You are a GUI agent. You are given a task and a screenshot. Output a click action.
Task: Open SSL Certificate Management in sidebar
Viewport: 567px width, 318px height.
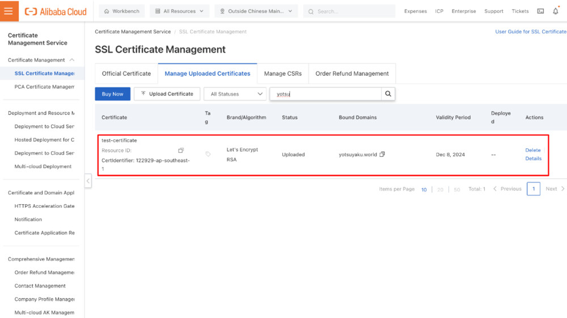[x=44, y=73]
